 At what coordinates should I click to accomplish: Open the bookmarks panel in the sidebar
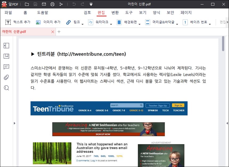click(x=6, y=56)
